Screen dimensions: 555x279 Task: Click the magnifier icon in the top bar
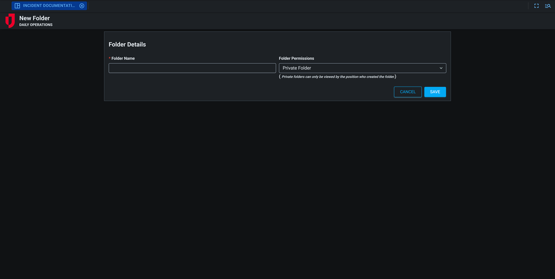point(548,6)
